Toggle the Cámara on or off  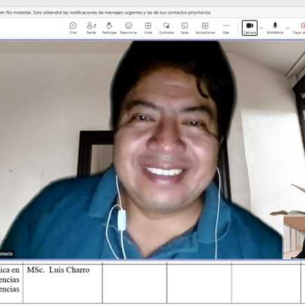(x=249, y=28)
